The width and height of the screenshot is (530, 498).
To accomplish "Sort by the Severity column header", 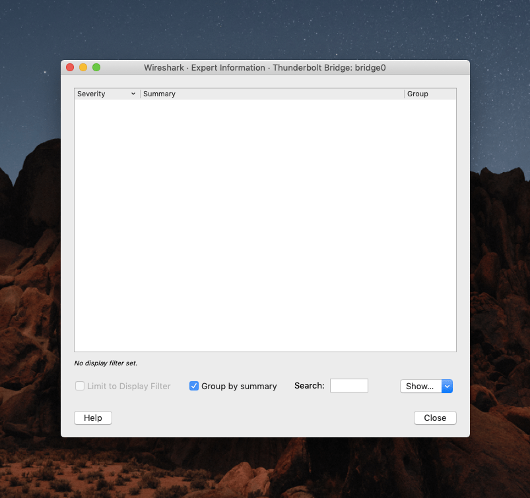I will [x=107, y=94].
